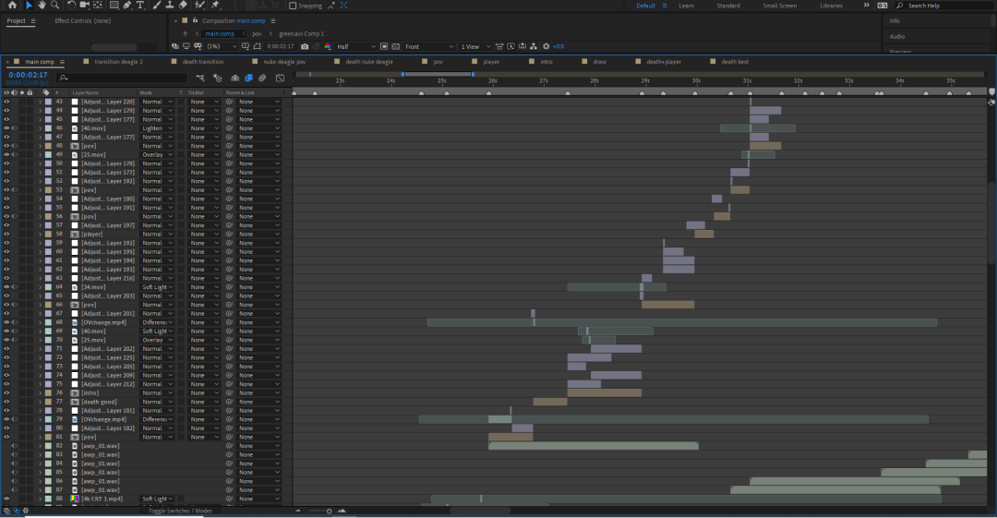
Task: Select the Clone Stamp tool
Action: pos(170,6)
